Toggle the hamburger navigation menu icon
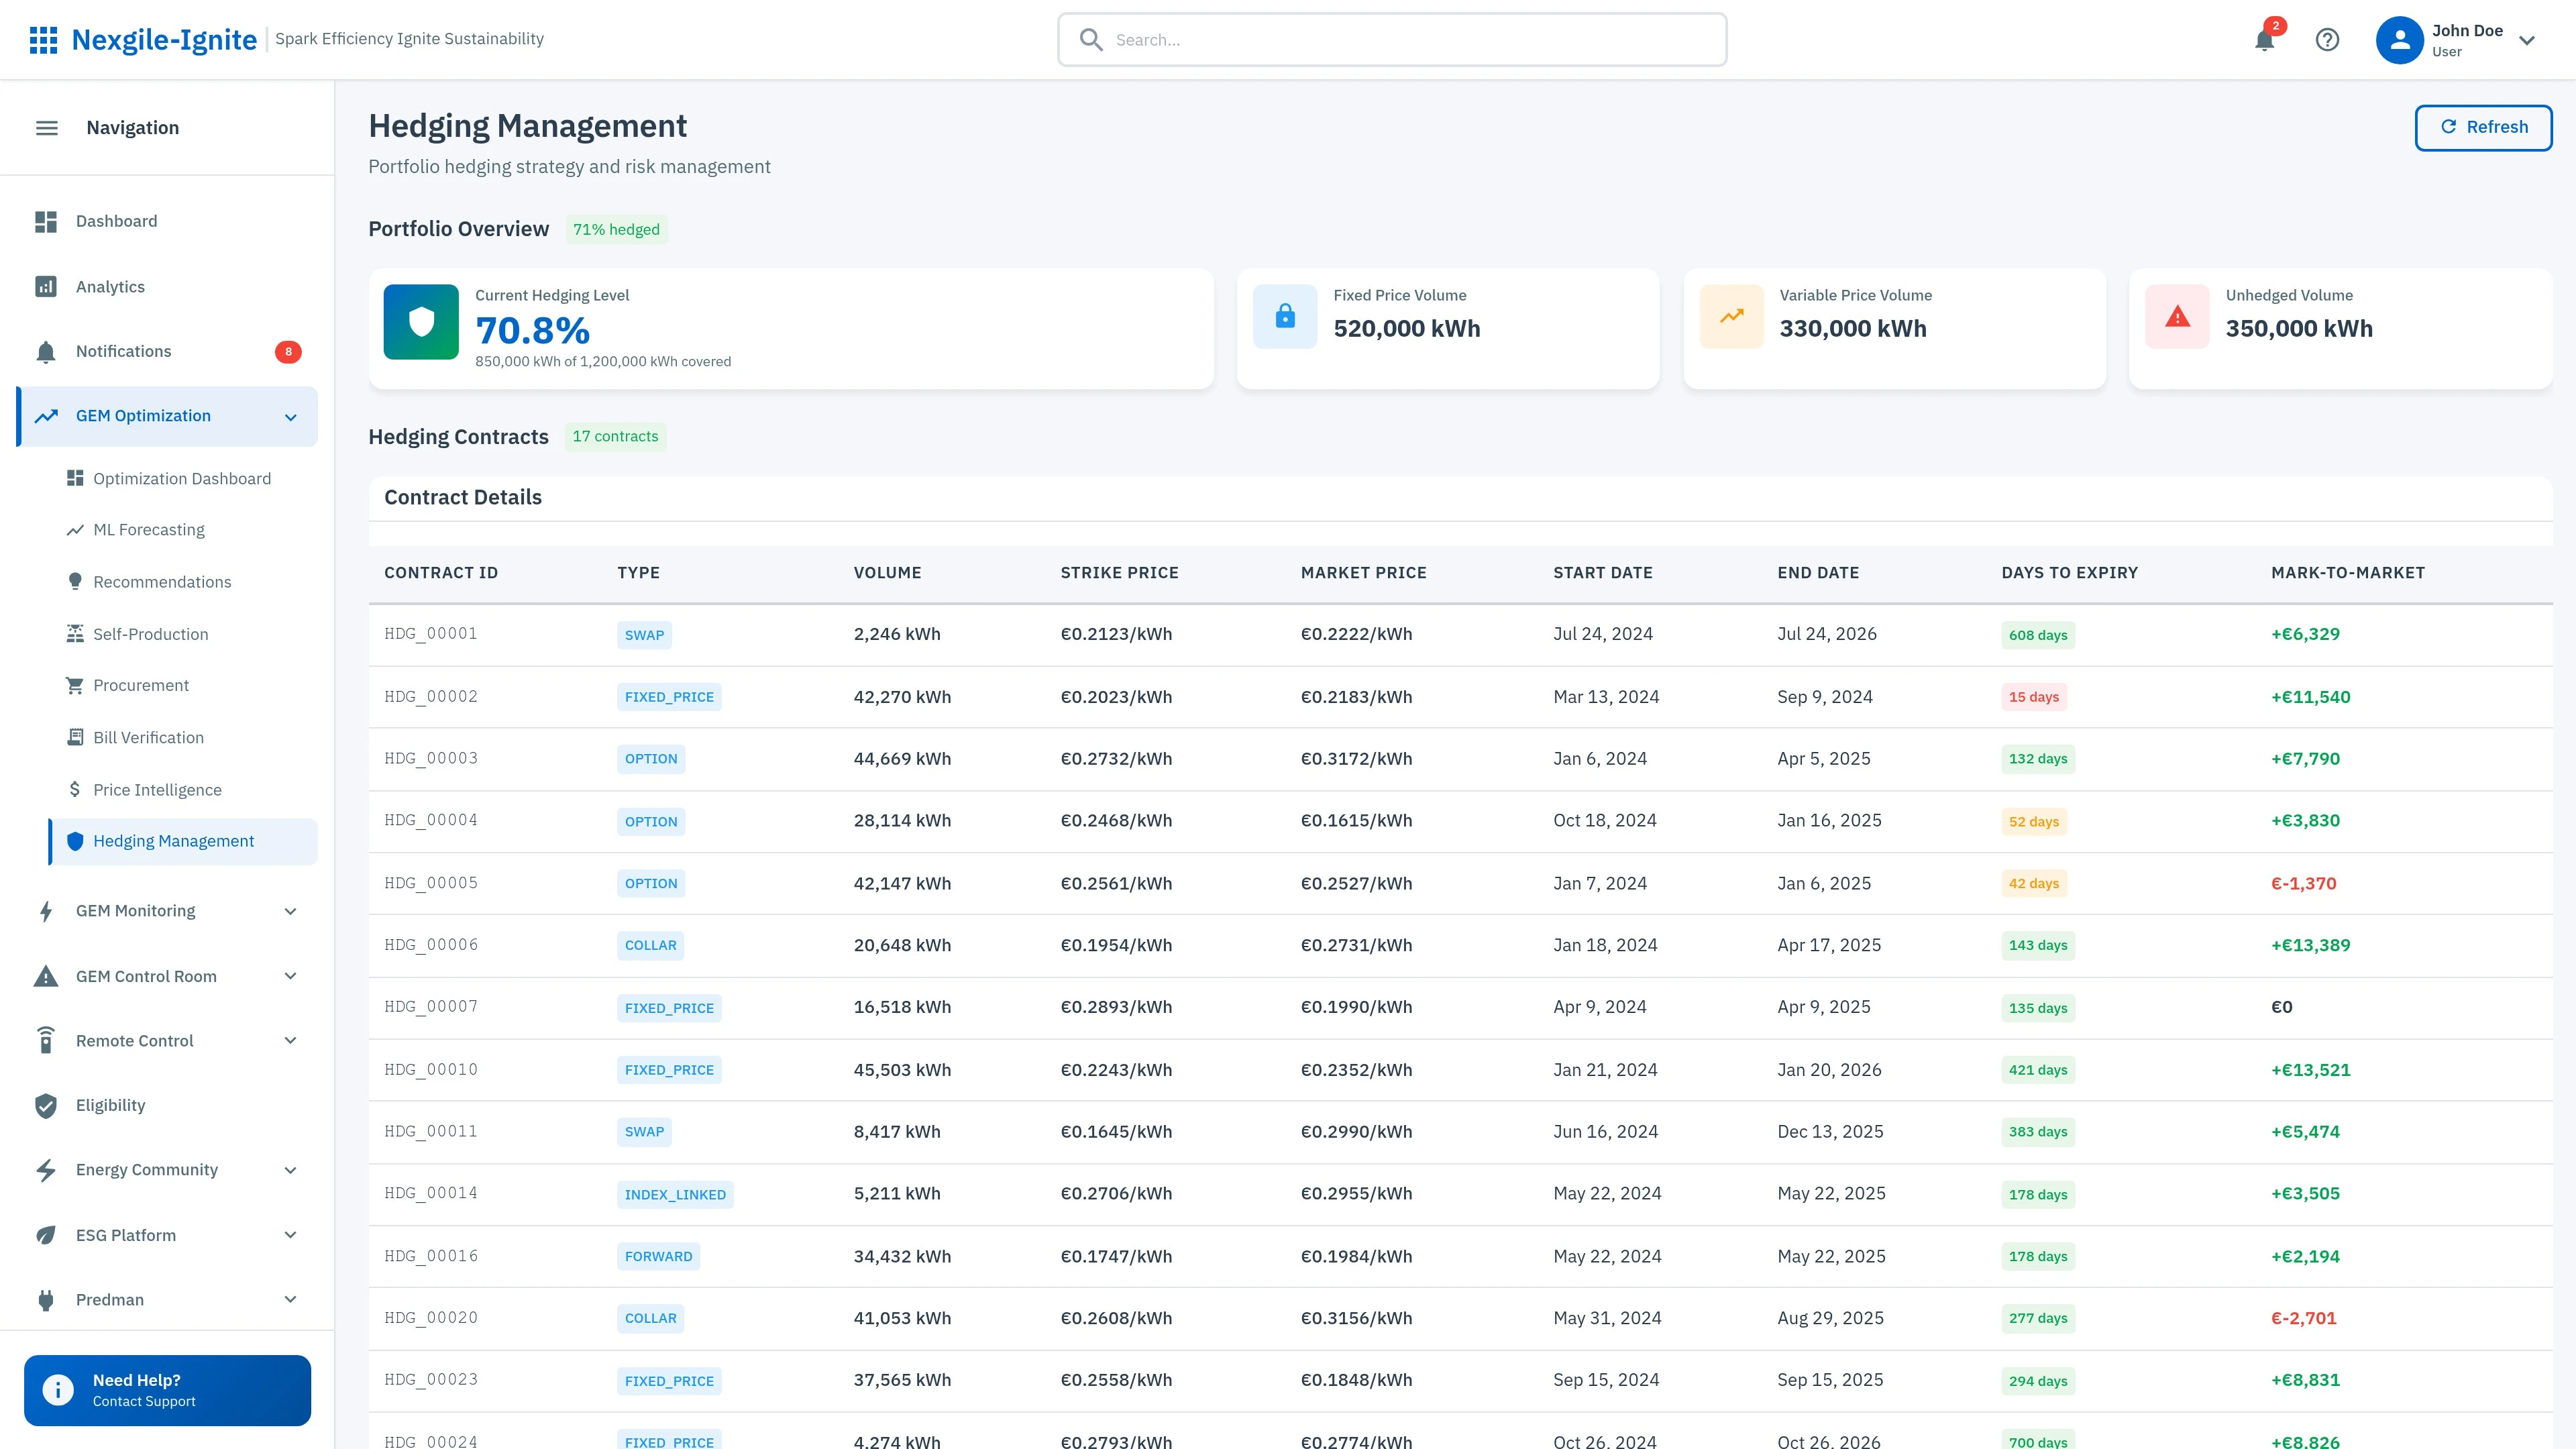 point(47,128)
